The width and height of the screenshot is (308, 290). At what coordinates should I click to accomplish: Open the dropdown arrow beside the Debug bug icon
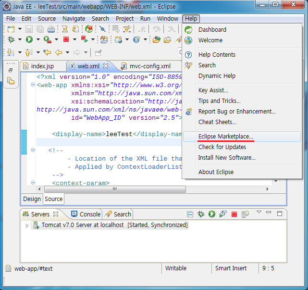pyautogui.click(x=20, y=39)
